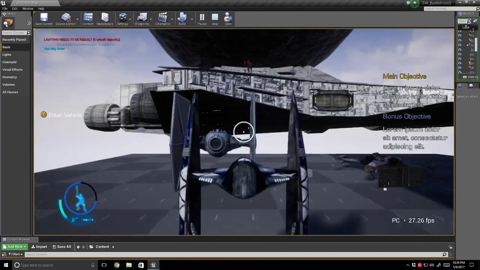Open the Build options dropdown arrow
Screen dimensions: 480x270
coord(192,19)
